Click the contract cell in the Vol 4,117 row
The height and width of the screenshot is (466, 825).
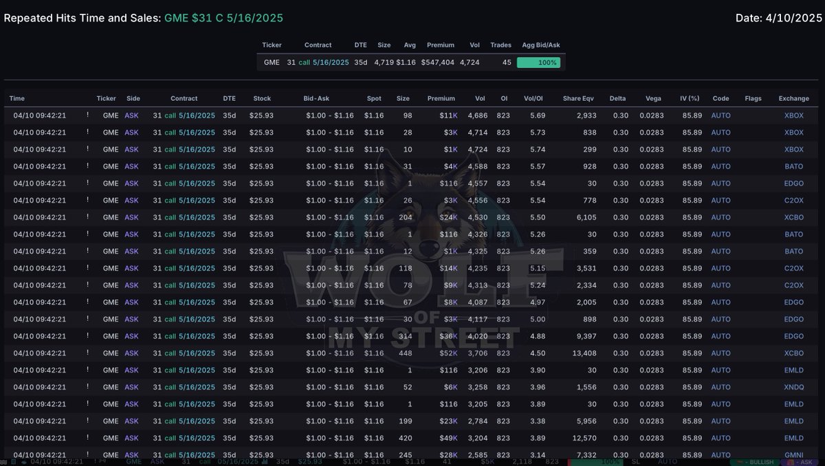click(184, 319)
